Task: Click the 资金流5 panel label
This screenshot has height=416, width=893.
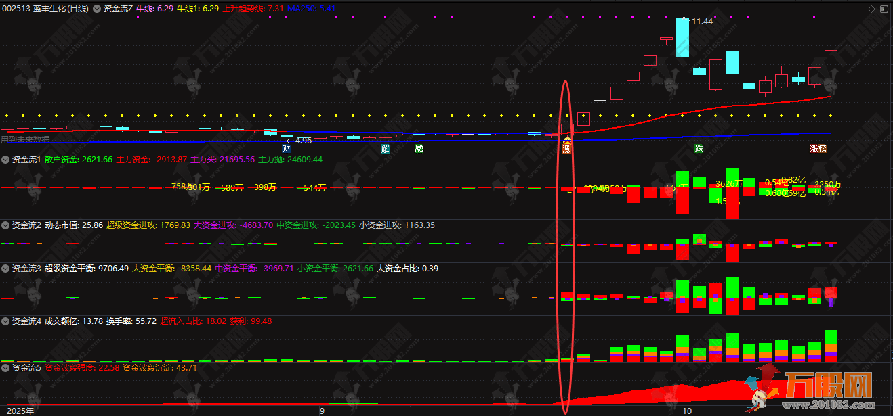Action: coord(26,367)
